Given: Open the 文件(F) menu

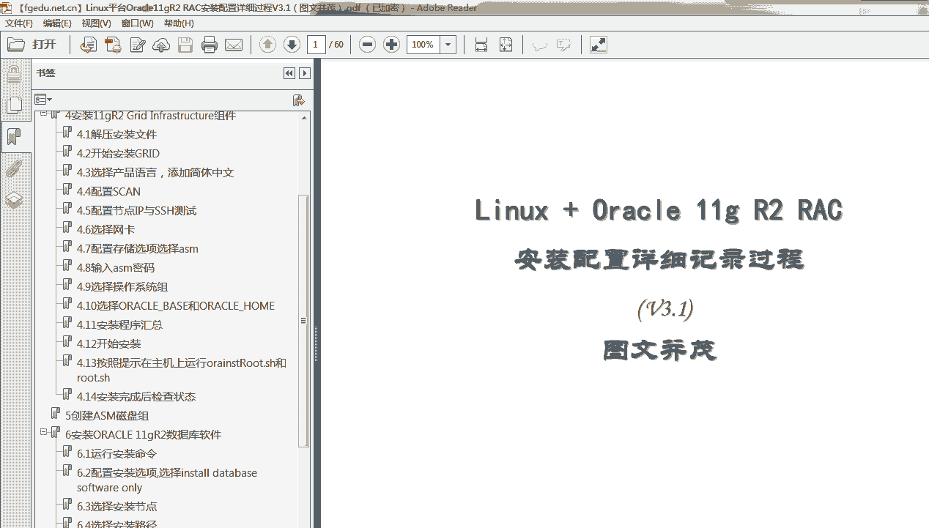Looking at the screenshot, I should coord(19,23).
